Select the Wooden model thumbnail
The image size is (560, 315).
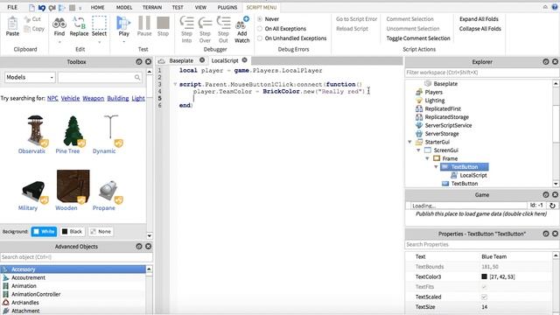(x=73, y=186)
